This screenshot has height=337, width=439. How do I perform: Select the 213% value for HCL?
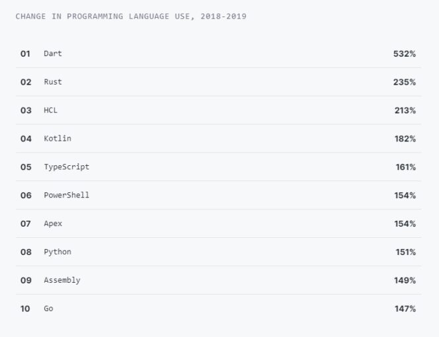405,110
